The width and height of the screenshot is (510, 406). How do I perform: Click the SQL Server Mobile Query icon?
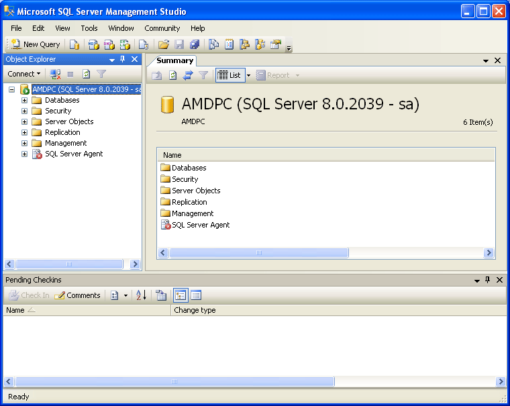(x=144, y=44)
